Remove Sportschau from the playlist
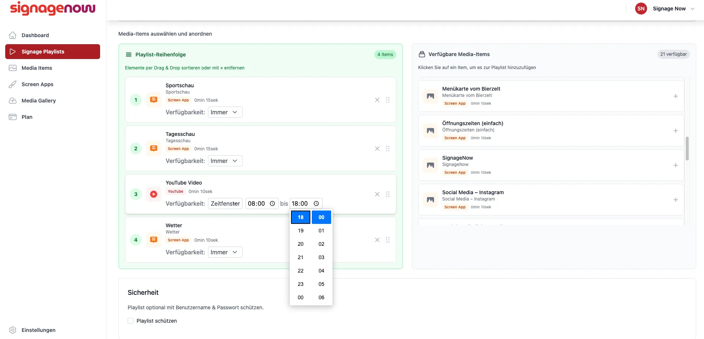Image resolution: width=704 pixels, height=339 pixels. (377, 100)
